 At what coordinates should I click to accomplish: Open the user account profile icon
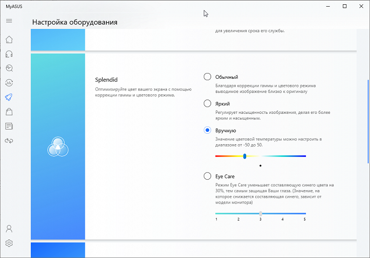click(9, 229)
